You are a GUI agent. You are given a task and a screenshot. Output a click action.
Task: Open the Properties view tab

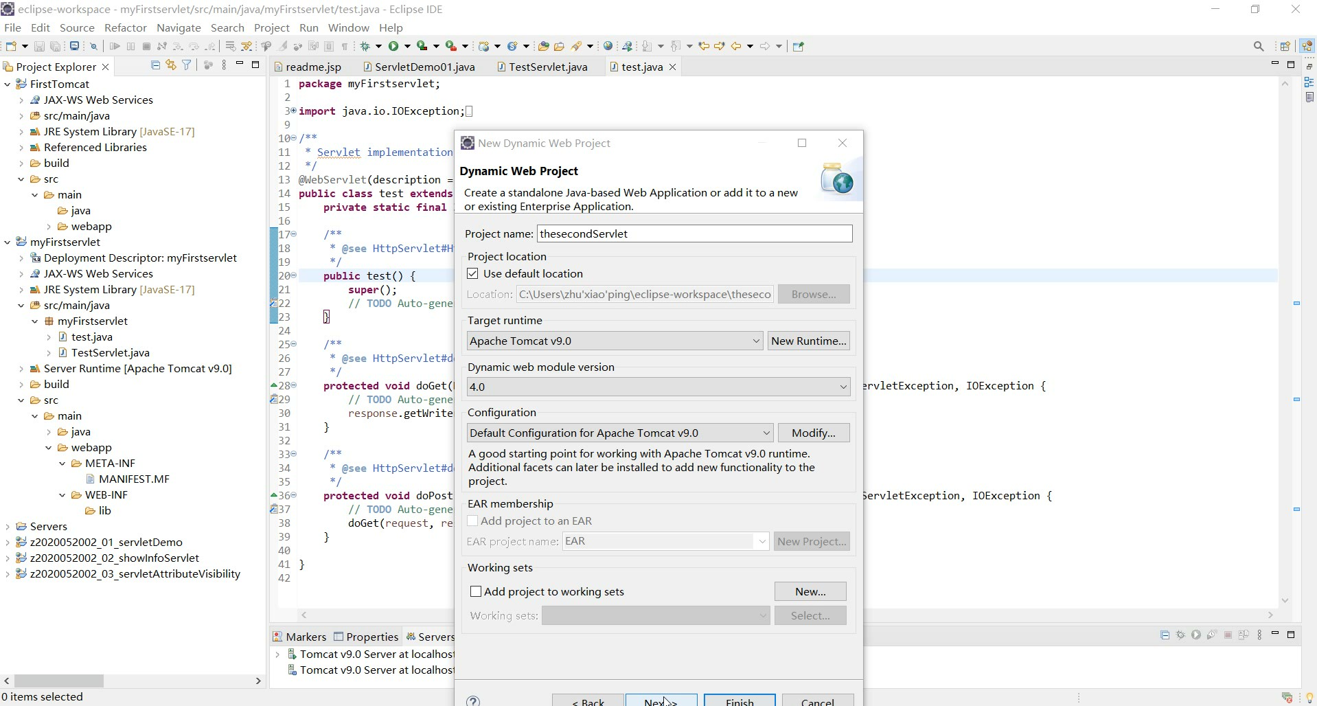pyautogui.click(x=366, y=637)
